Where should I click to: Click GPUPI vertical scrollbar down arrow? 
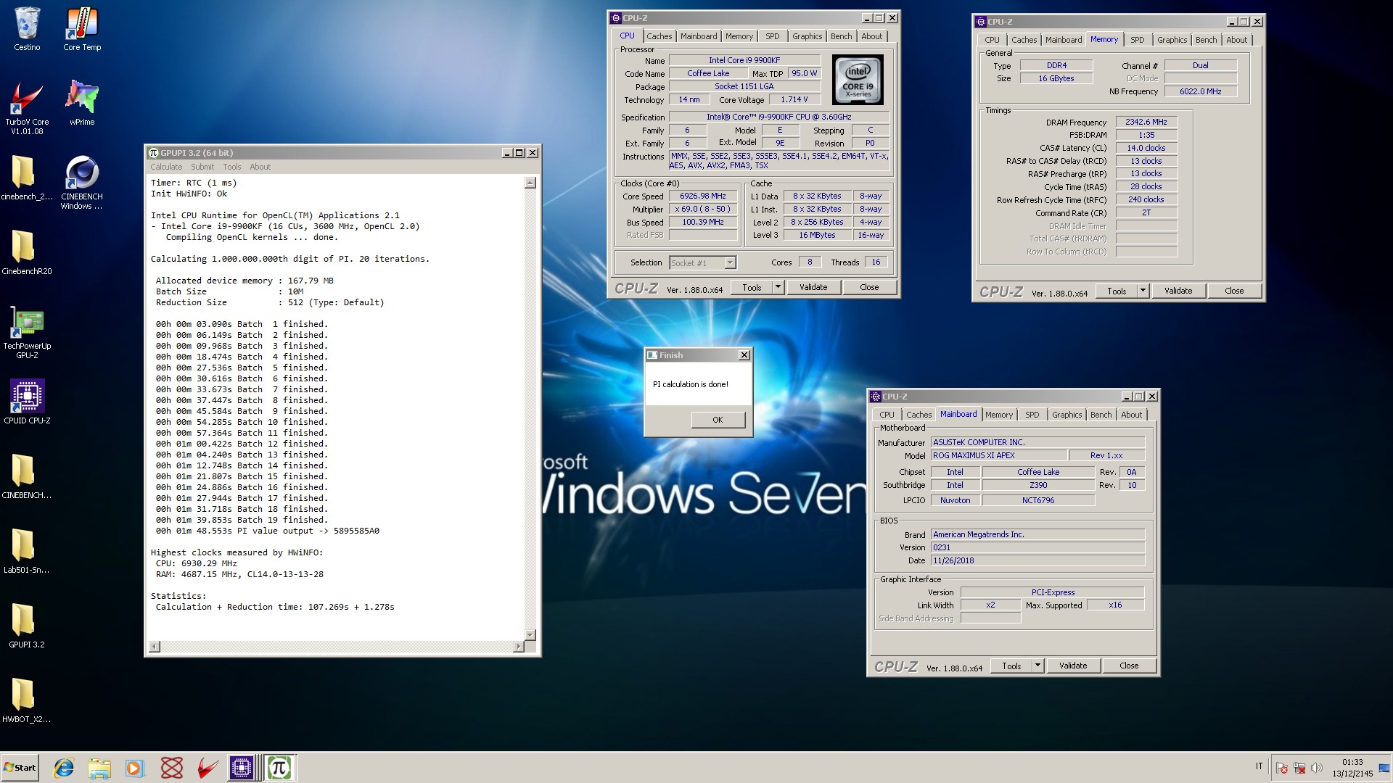click(x=530, y=634)
